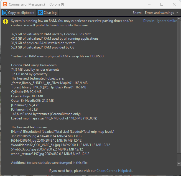This screenshot has width=181, height=176.
Task: Click the Black Pine01 165 MB entry
Action: [49, 87]
